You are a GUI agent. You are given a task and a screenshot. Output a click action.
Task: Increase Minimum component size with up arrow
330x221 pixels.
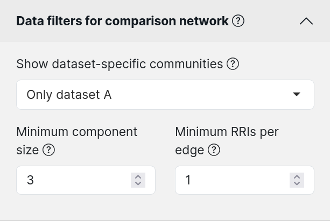tap(138, 177)
